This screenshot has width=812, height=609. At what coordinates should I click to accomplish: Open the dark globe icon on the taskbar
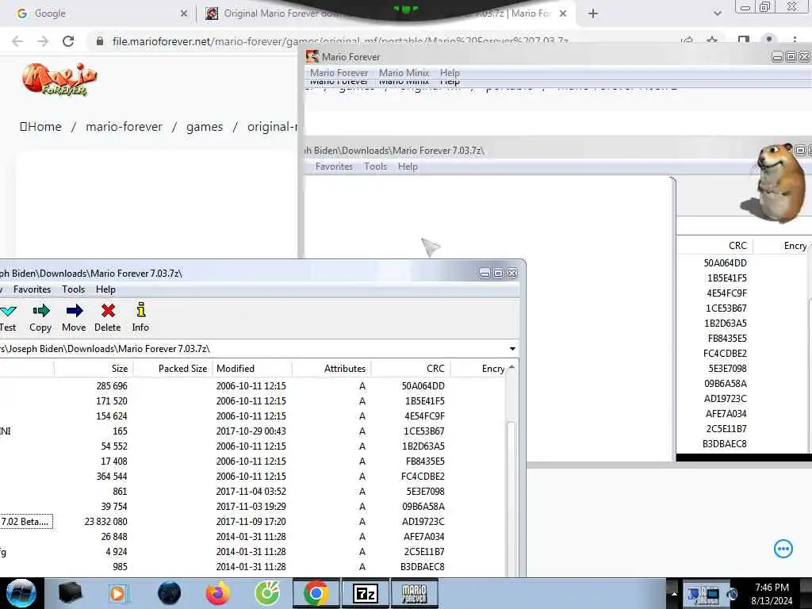point(170,593)
